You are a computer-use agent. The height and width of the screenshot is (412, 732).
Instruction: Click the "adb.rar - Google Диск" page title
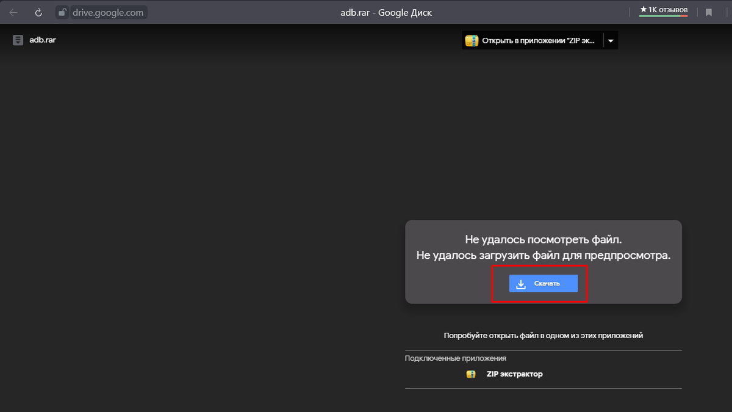click(387, 12)
